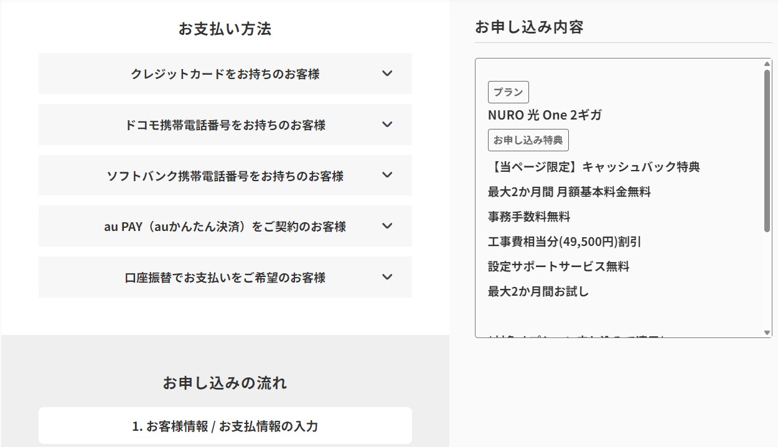Image resolution: width=778 pixels, height=447 pixels.
Task: Click the プラン label badge
Action: point(508,92)
